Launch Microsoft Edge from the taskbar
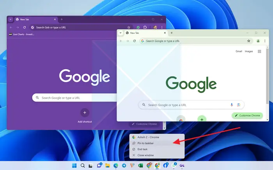Screen dimensions: 273x170 [x=116, y=166]
